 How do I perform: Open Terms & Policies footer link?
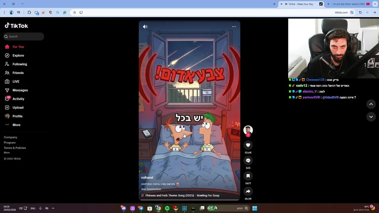(15, 148)
